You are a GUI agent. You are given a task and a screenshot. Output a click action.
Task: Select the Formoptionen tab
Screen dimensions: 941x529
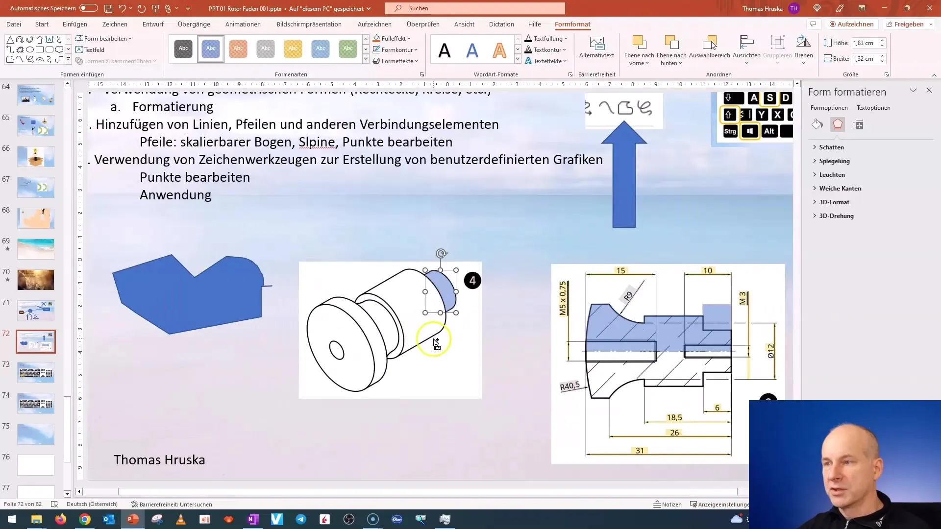[x=829, y=108]
